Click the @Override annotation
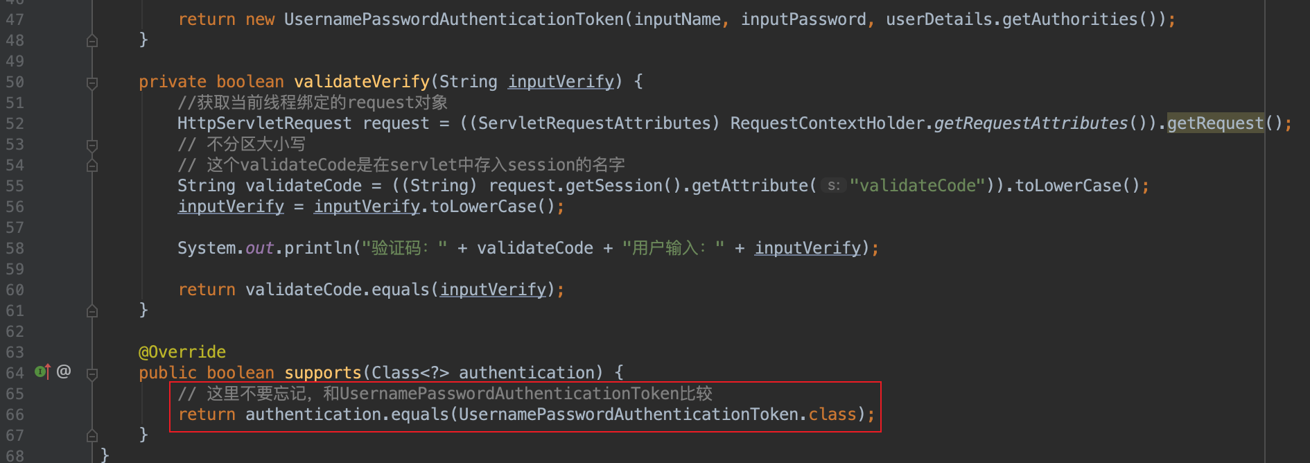 (182, 352)
